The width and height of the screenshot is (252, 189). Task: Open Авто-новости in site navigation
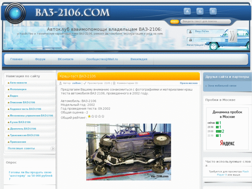[x=18, y=83]
